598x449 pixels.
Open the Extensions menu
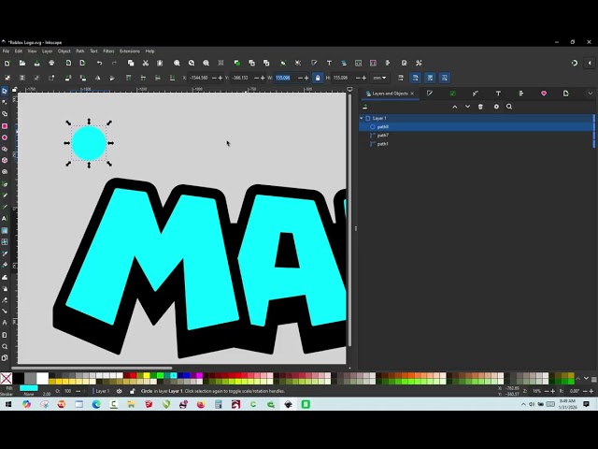130,51
